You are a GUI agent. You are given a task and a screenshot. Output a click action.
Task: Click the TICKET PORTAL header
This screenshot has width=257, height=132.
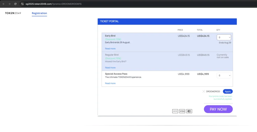click(x=167, y=21)
